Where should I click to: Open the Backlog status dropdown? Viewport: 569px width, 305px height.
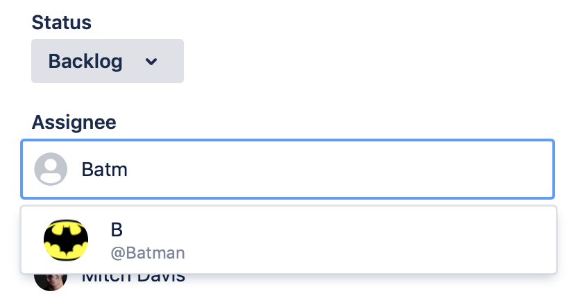tap(108, 61)
